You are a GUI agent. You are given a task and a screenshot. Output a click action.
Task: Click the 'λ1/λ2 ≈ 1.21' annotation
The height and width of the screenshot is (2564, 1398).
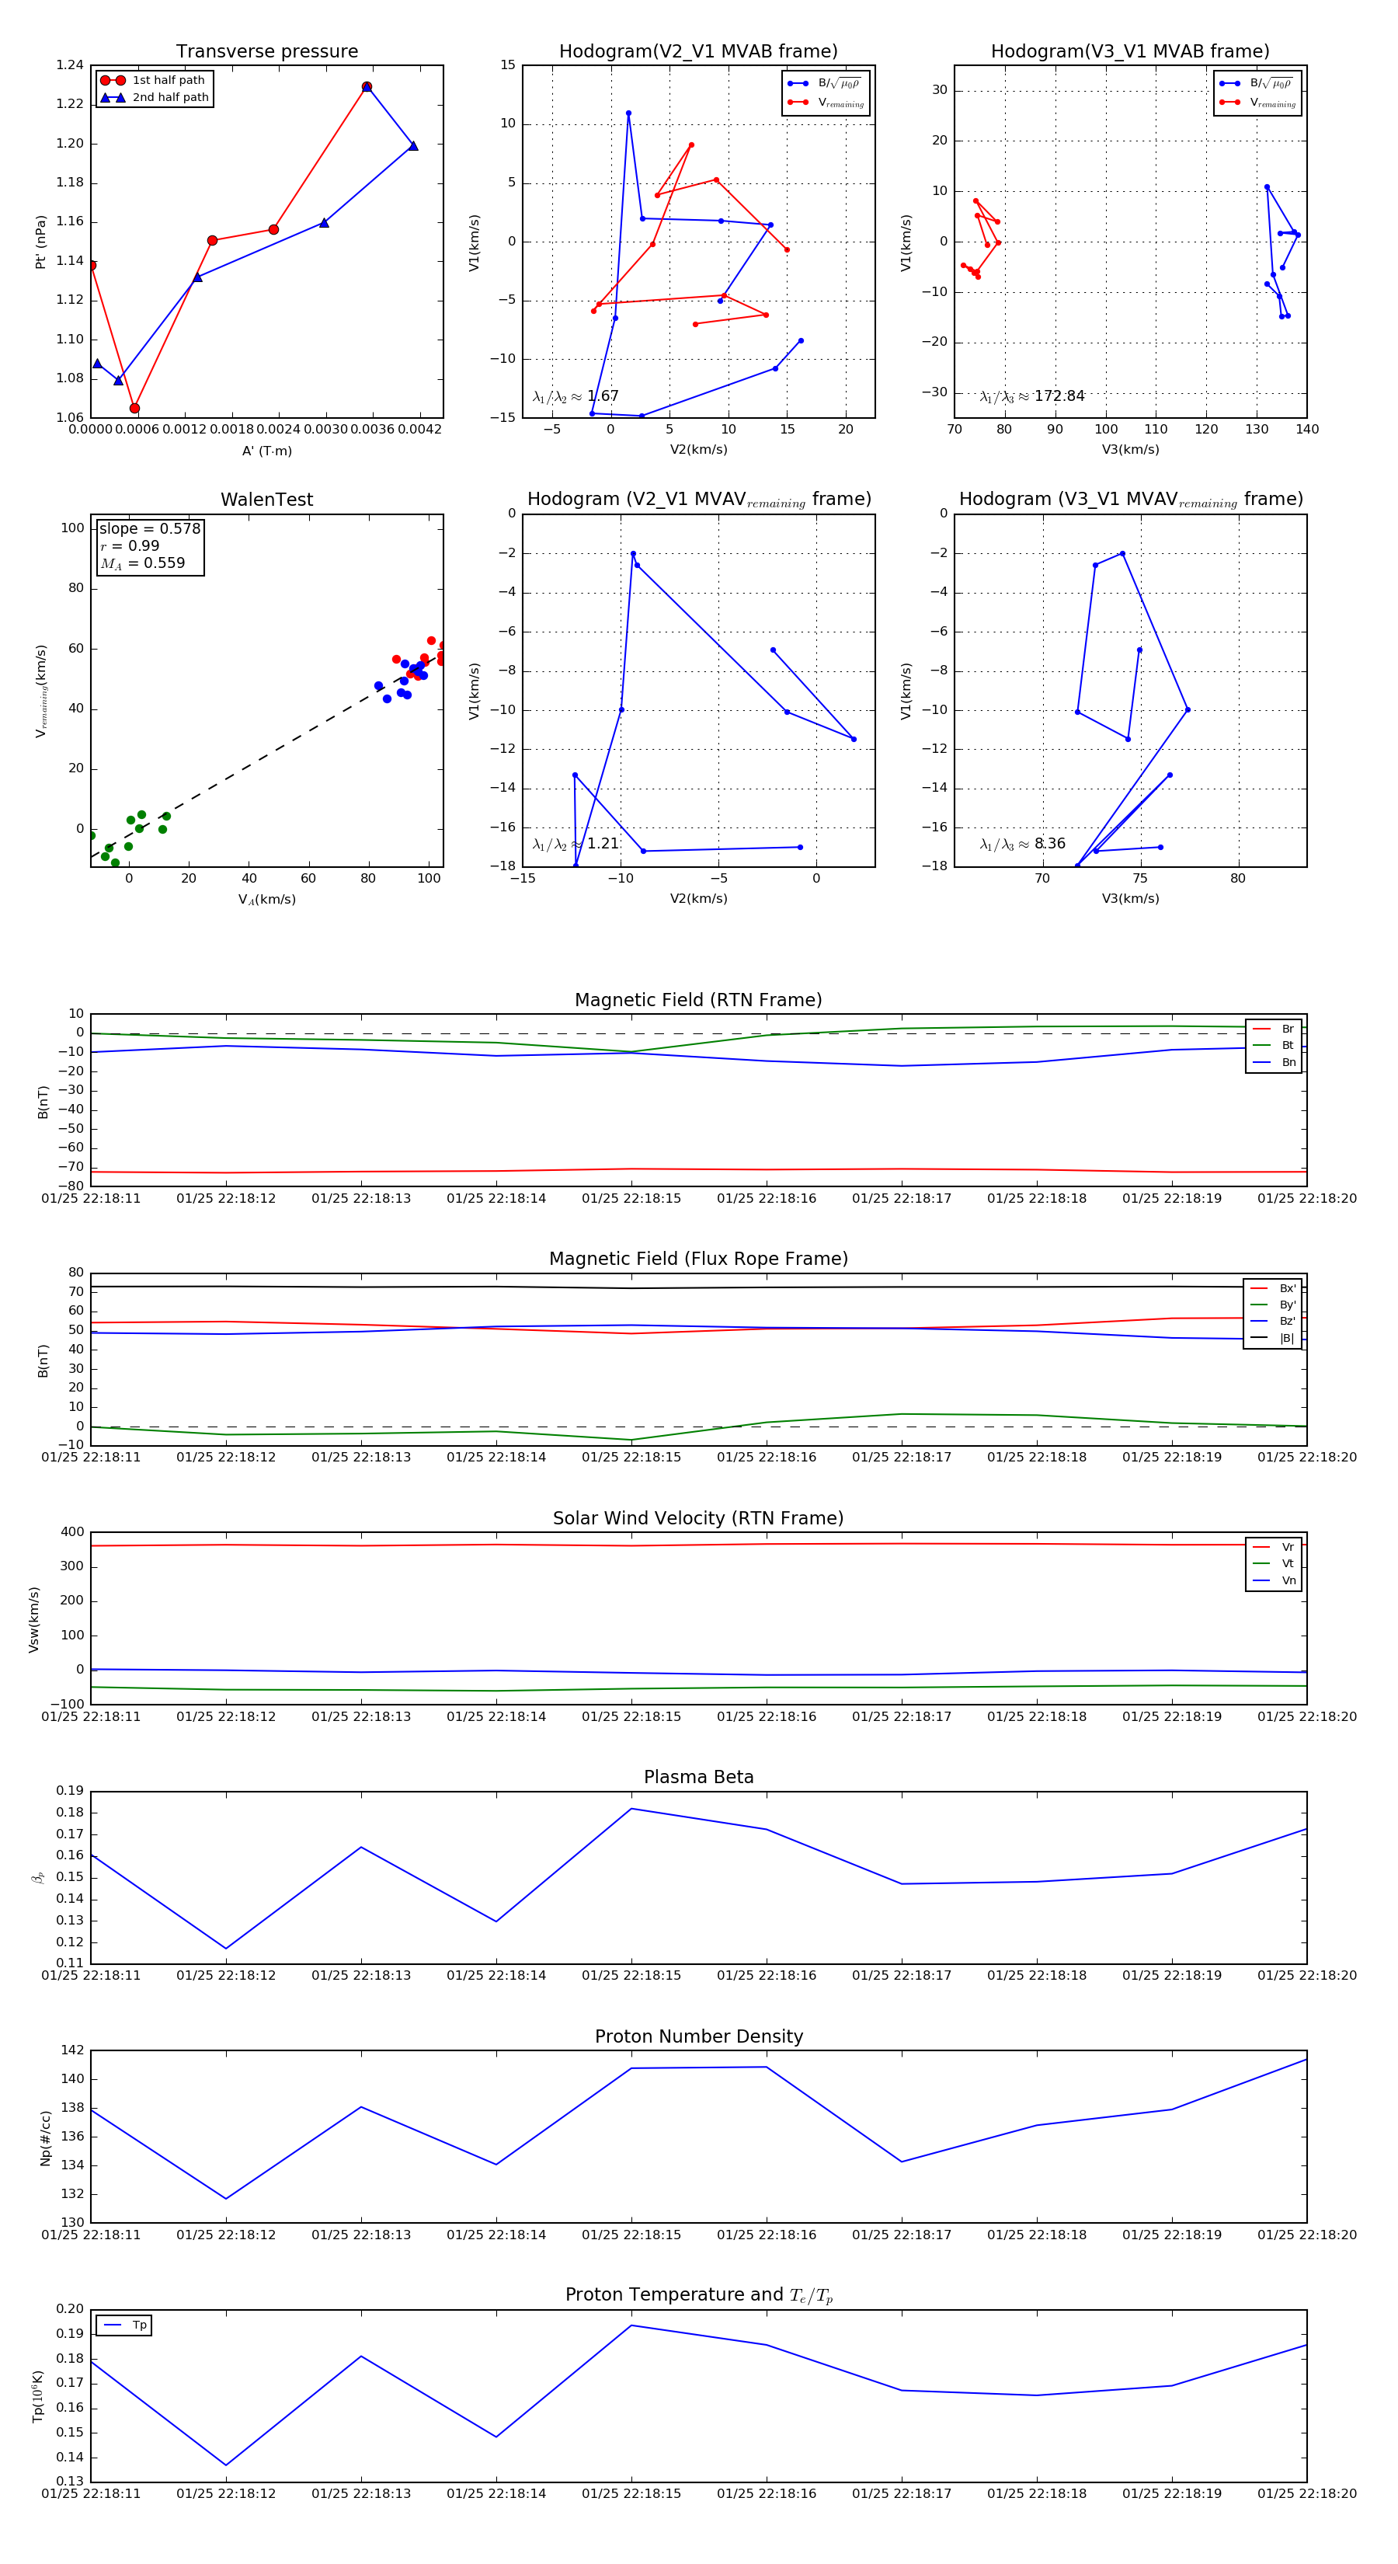tap(575, 844)
